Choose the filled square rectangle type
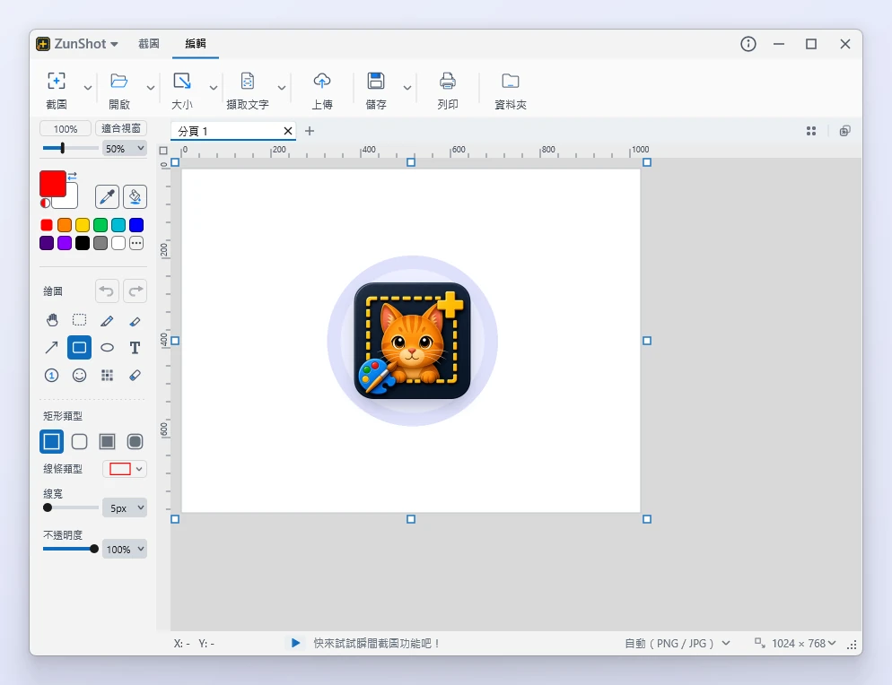This screenshot has height=685, width=892. click(x=107, y=442)
